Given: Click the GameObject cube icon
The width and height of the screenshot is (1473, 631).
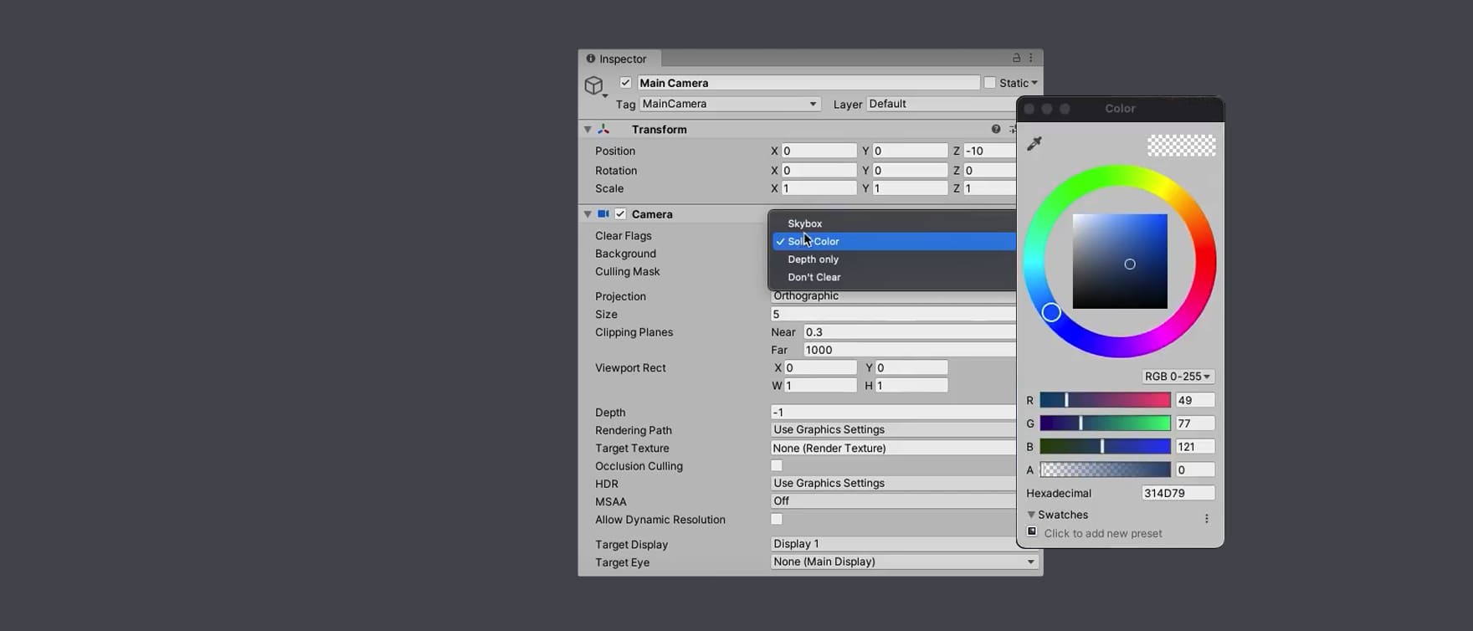Looking at the screenshot, I should (x=594, y=86).
